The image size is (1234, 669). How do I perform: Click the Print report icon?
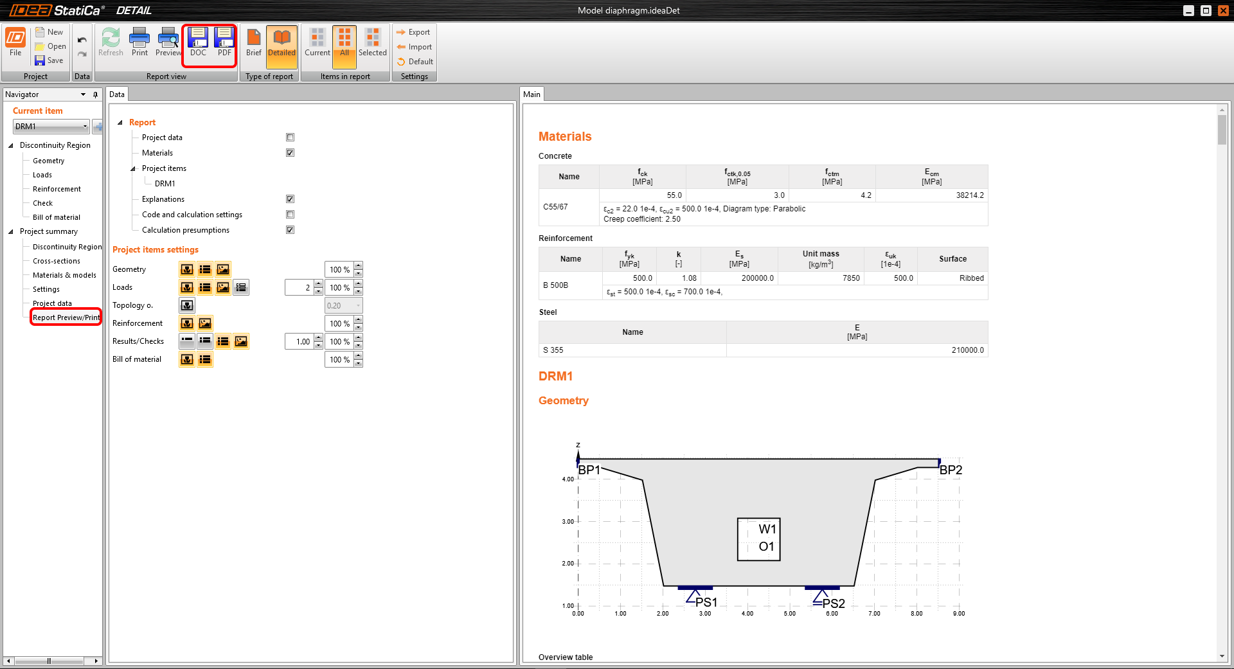tap(139, 42)
